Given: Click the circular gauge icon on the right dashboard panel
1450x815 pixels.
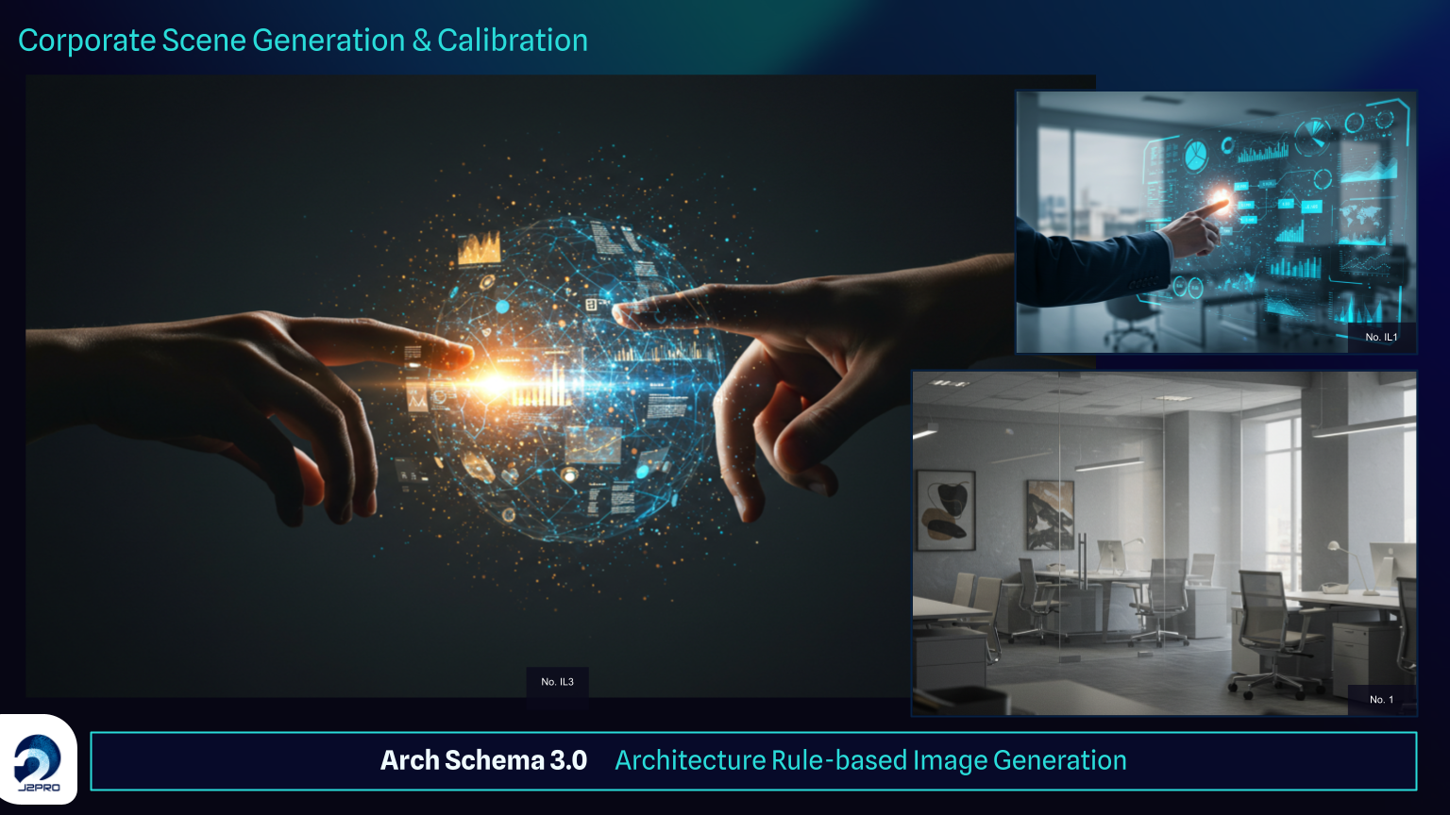Looking at the screenshot, I should (x=1355, y=122).
